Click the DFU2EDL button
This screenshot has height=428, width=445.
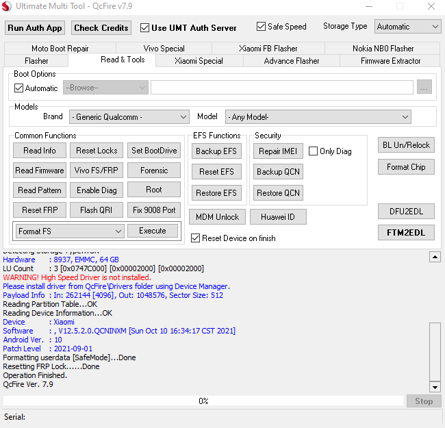(406, 212)
